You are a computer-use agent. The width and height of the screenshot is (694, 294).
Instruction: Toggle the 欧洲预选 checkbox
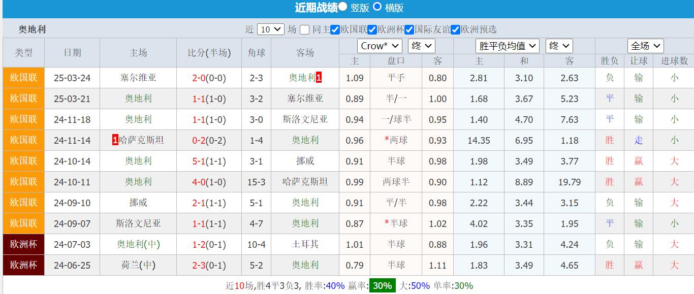tap(456, 29)
